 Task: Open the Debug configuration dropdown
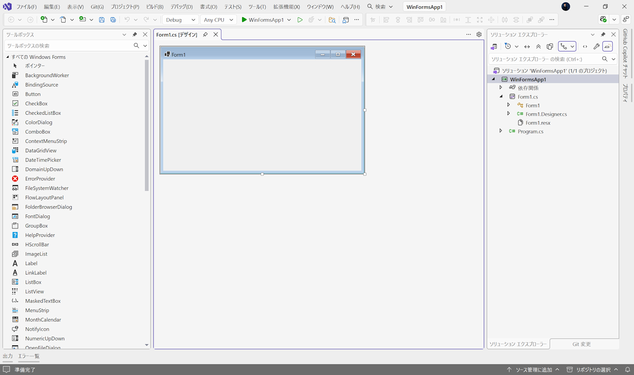(180, 20)
